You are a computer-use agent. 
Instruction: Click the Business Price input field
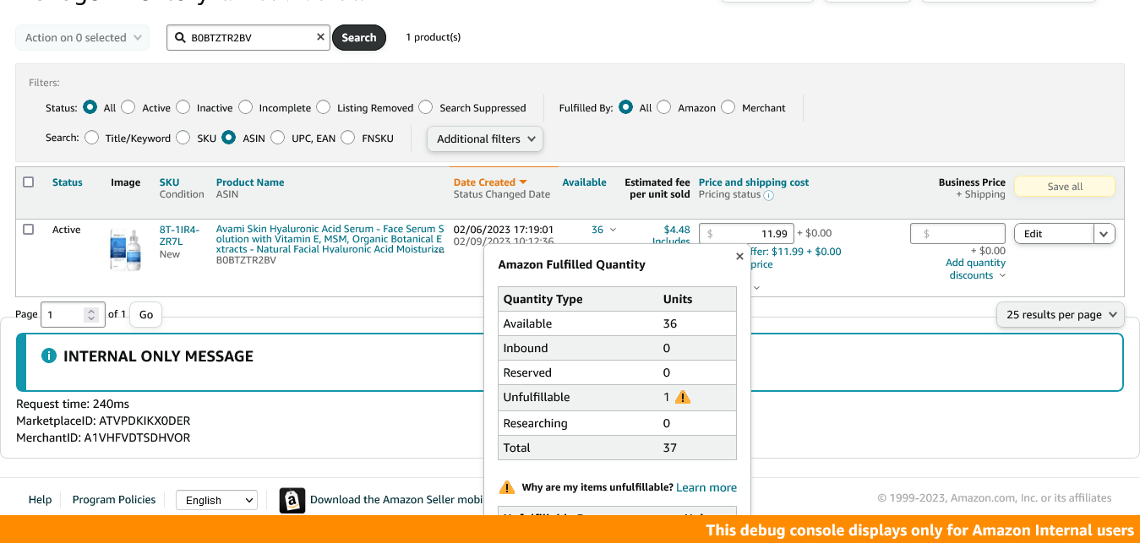[958, 234]
